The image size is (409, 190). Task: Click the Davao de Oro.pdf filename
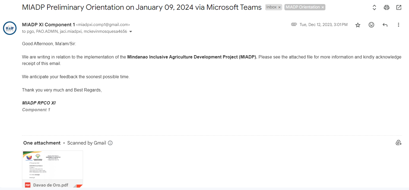pyautogui.click(x=50, y=185)
